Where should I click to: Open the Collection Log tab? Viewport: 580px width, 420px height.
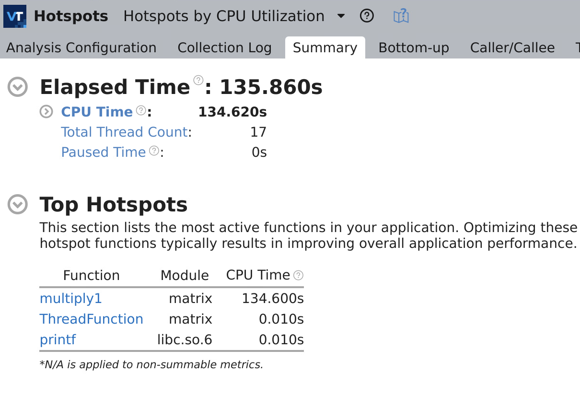(x=224, y=48)
